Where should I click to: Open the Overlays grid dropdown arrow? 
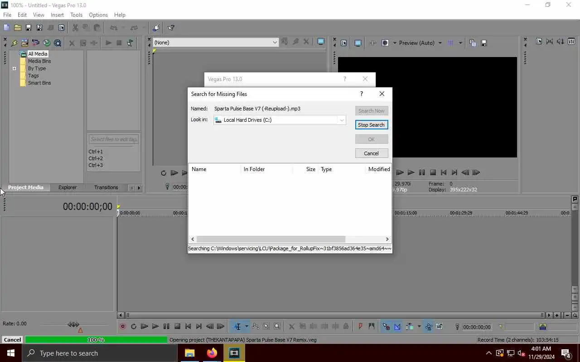coord(460,43)
